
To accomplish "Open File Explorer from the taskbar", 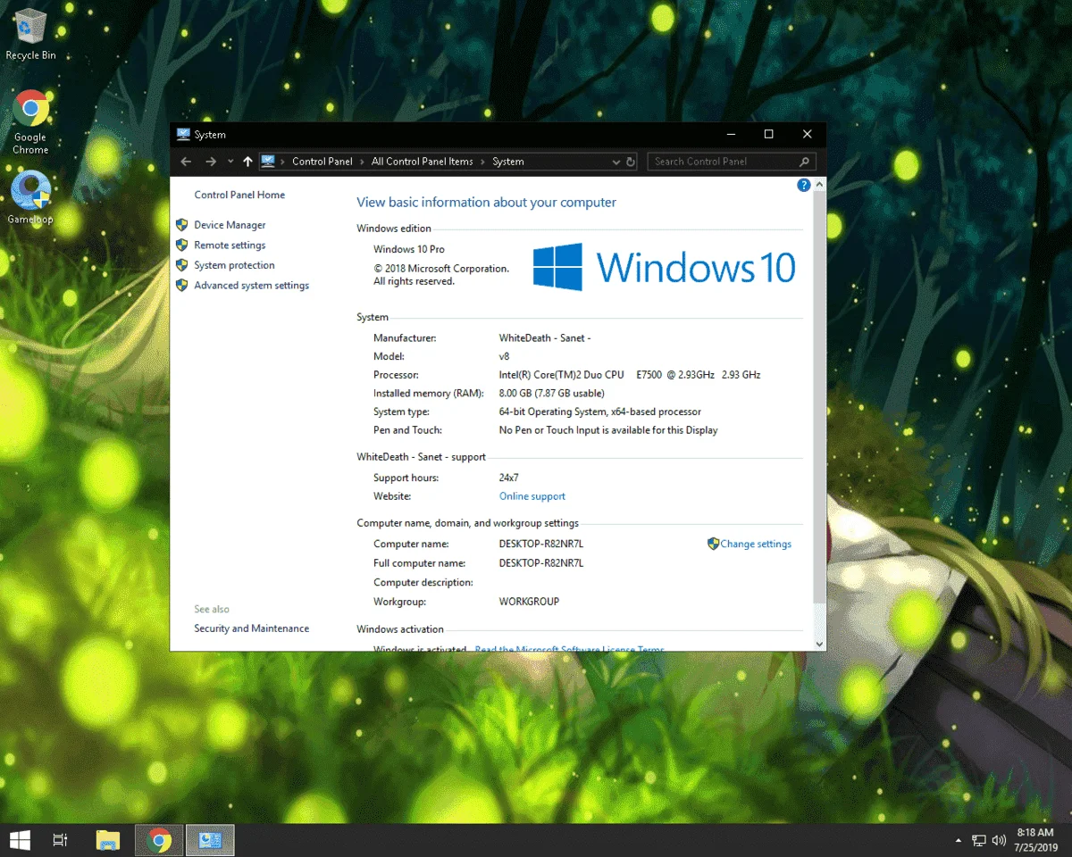I will (x=108, y=840).
